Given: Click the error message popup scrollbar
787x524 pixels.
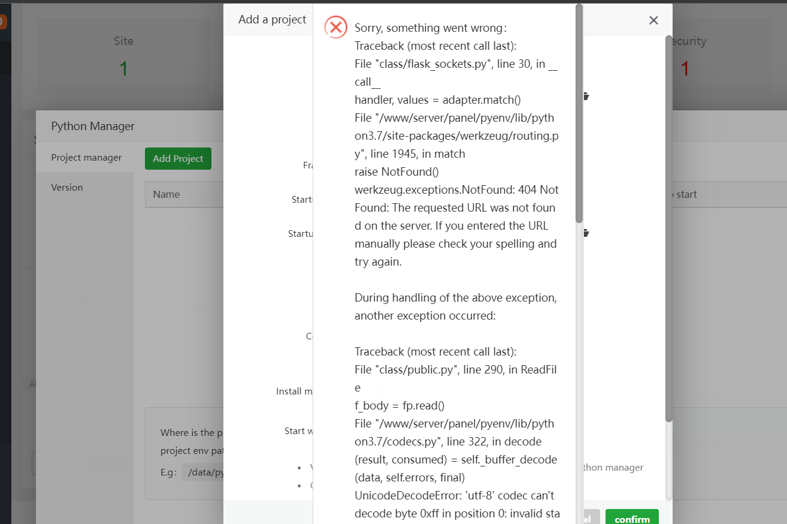Looking at the screenshot, I should point(579,114).
